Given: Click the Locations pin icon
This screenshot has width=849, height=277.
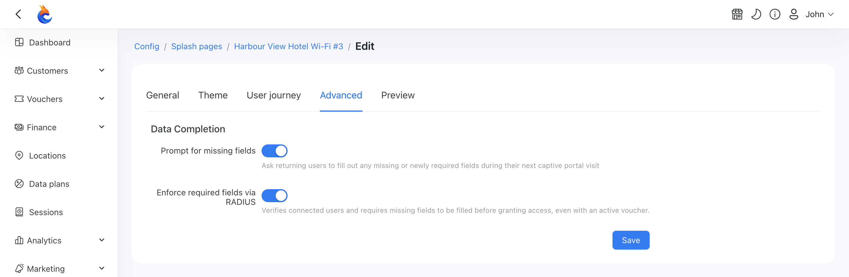Looking at the screenshot, I should (19, 156).
